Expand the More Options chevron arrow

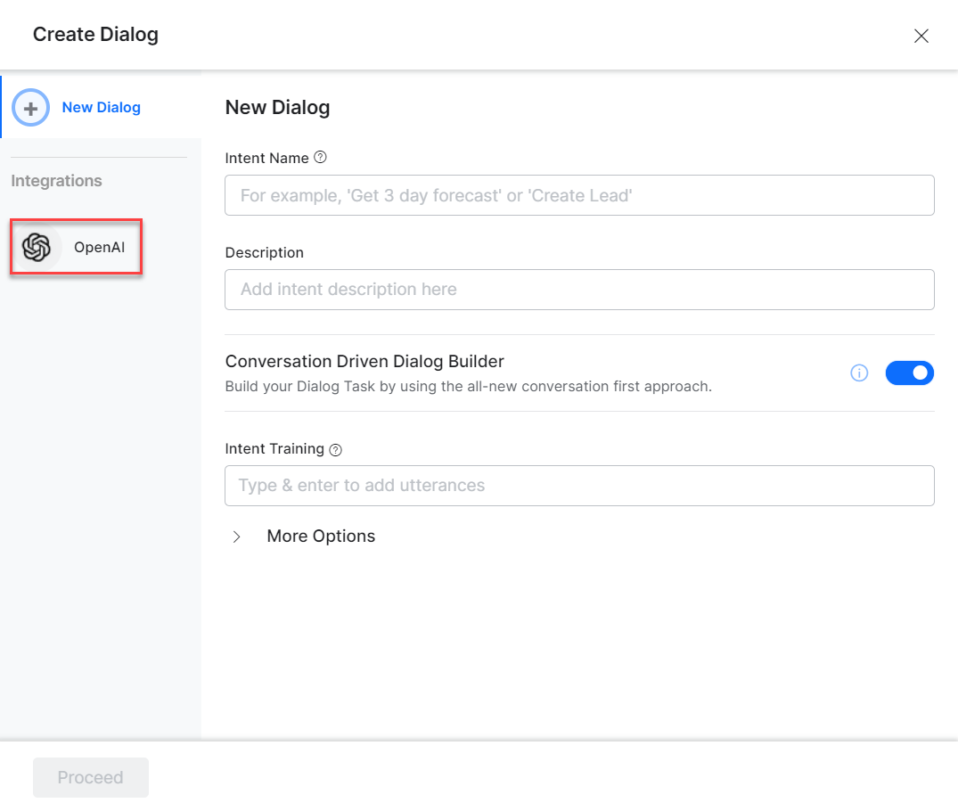237,537
